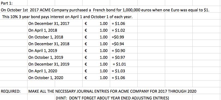Image resolution: width=221 pixels, height=100 pixels.
Task: Select the cell 'On April 1, 2020'
Action: coord(43,71)
